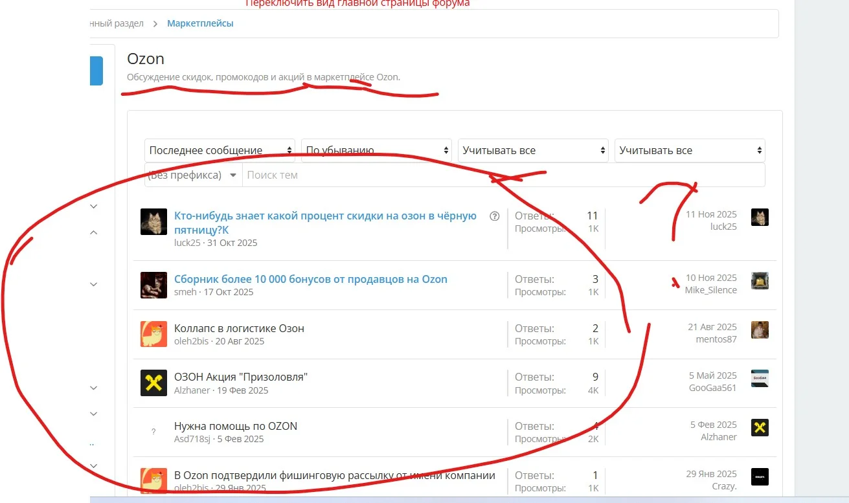Image resolution: width=849 pixels, height=503 pixels.
Task: Click last poster name Mike_Silence
Action: [711, 290]
